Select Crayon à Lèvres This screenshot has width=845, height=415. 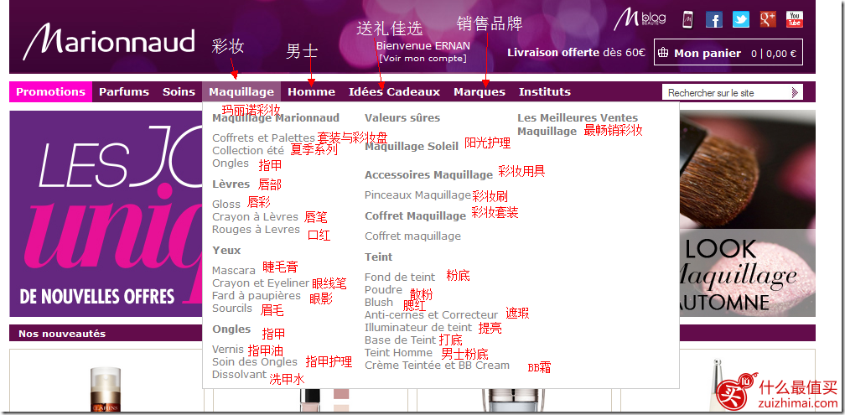click(x=255, y=216)
